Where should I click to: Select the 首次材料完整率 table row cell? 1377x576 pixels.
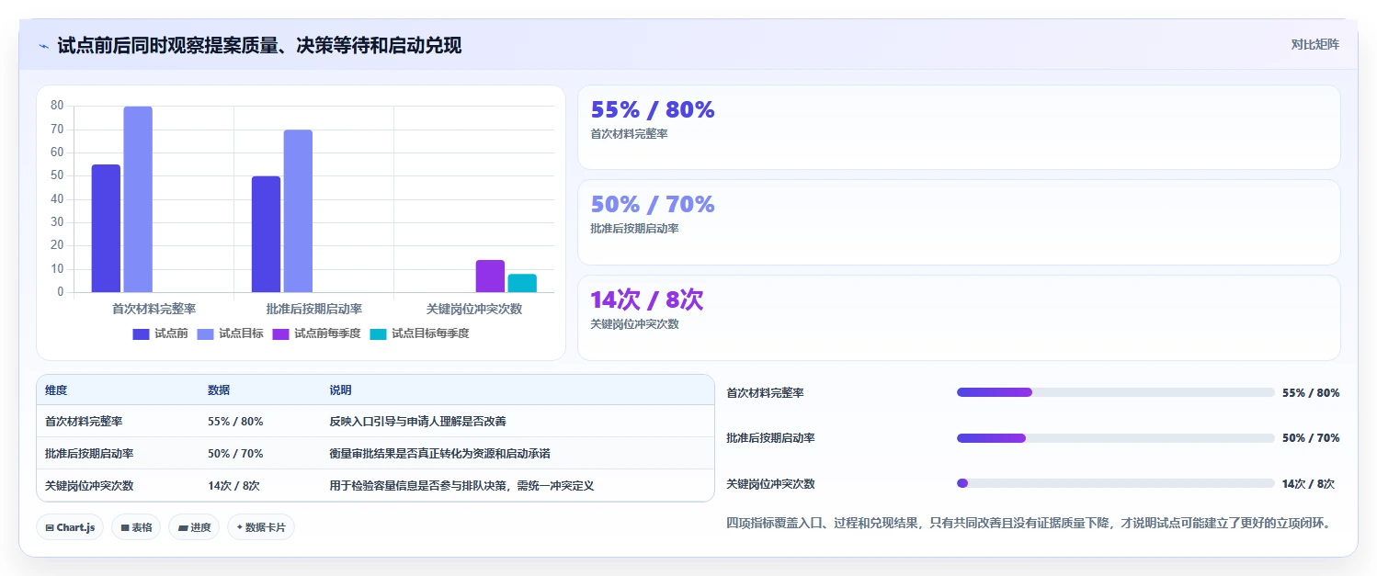click(84, 422)
